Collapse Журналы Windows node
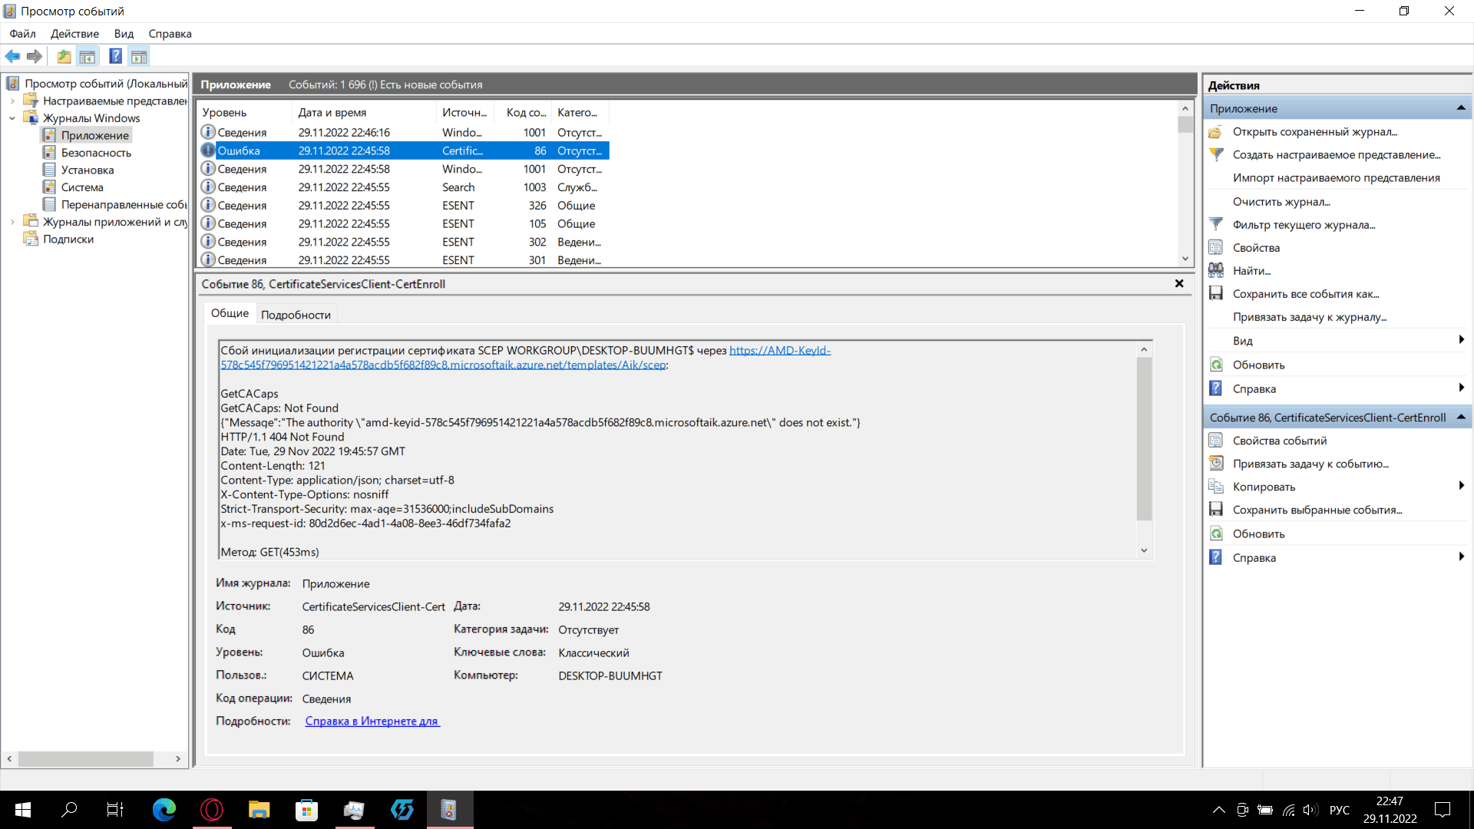Viewport: 1474px width, 829px height. pos(12,118)
